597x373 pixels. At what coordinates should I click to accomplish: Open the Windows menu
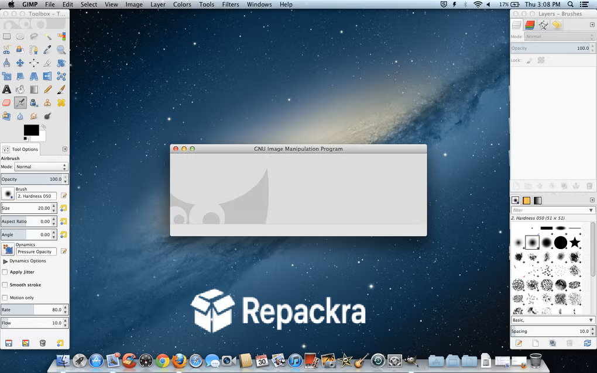point(259,5)
